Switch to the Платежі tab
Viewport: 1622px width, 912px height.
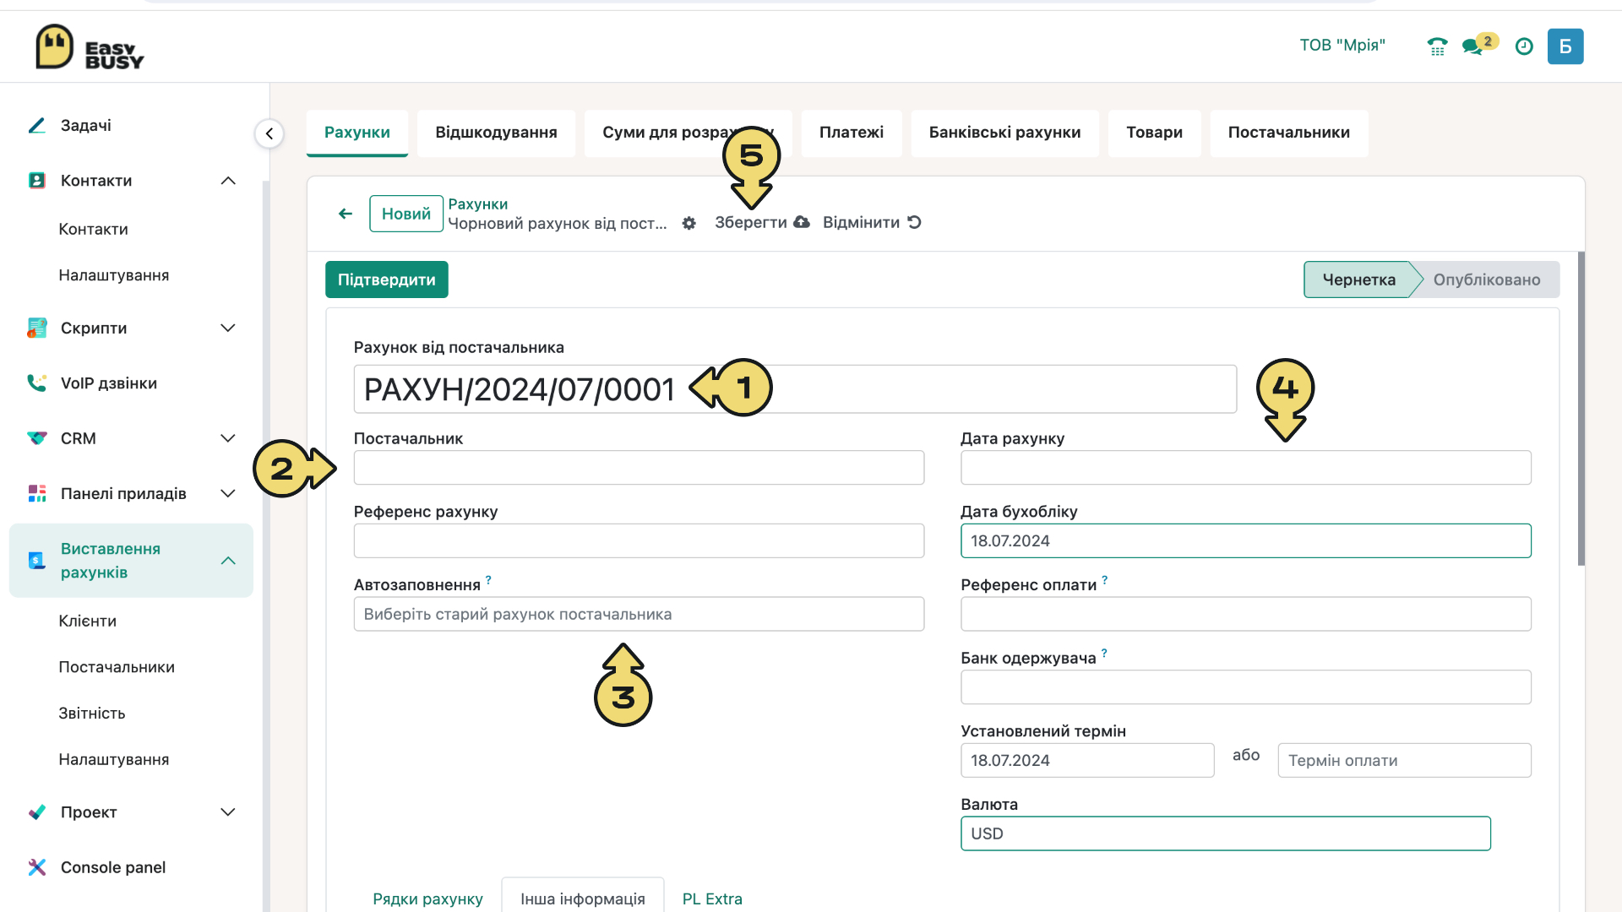click(852, 133)
